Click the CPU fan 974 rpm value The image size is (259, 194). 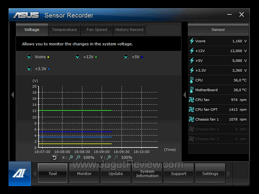[239, 100]
